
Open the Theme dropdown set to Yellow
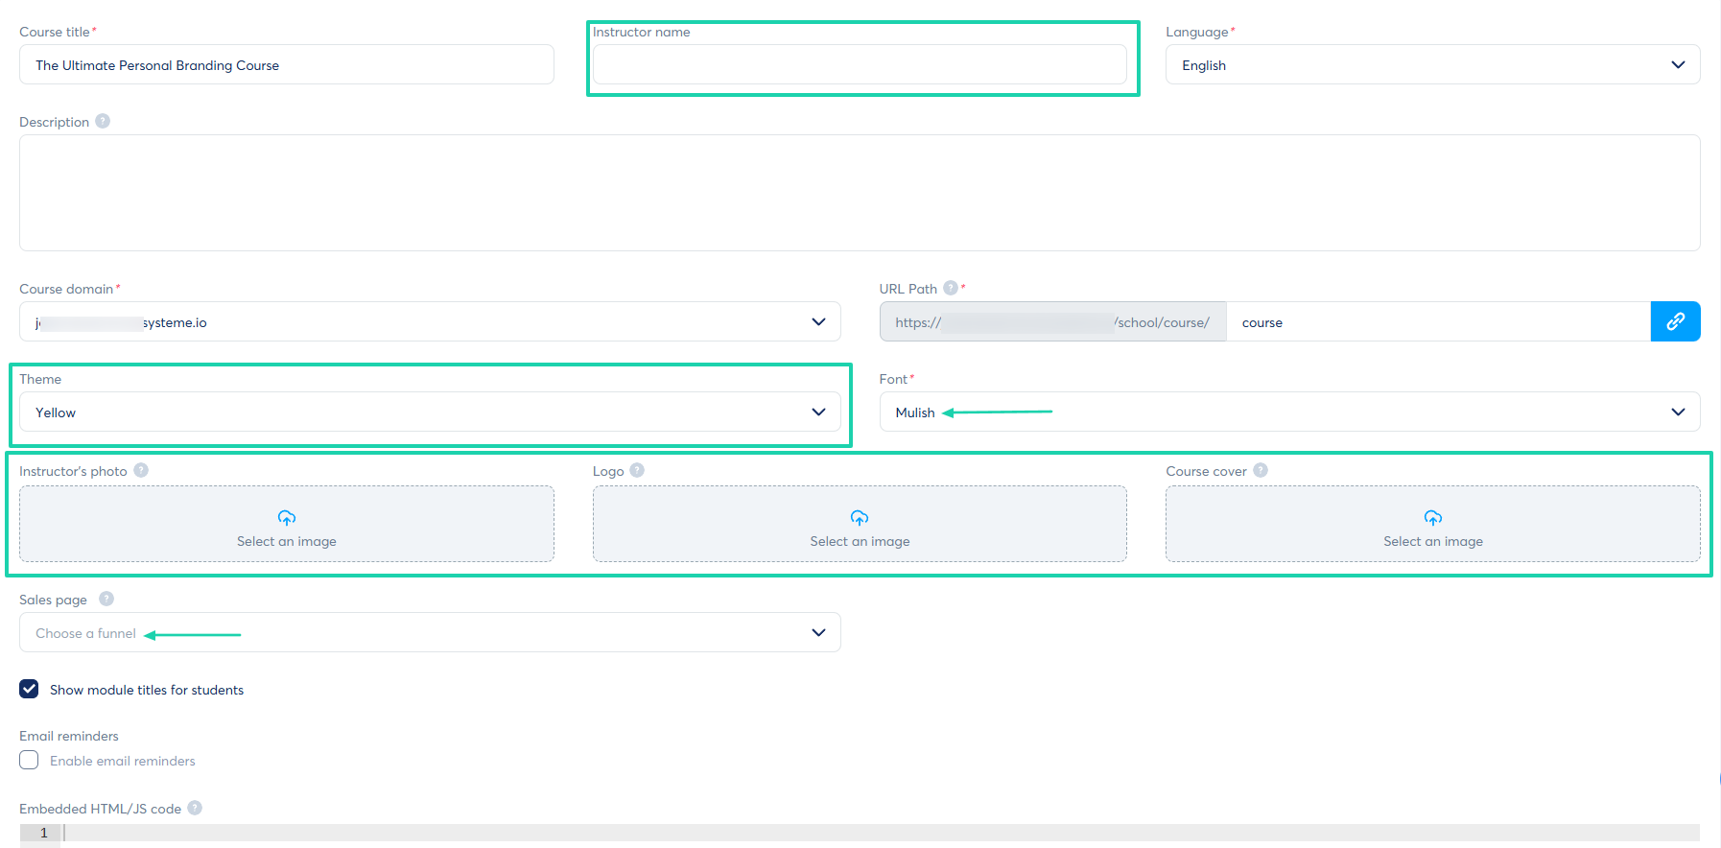[x=430, y=412]
